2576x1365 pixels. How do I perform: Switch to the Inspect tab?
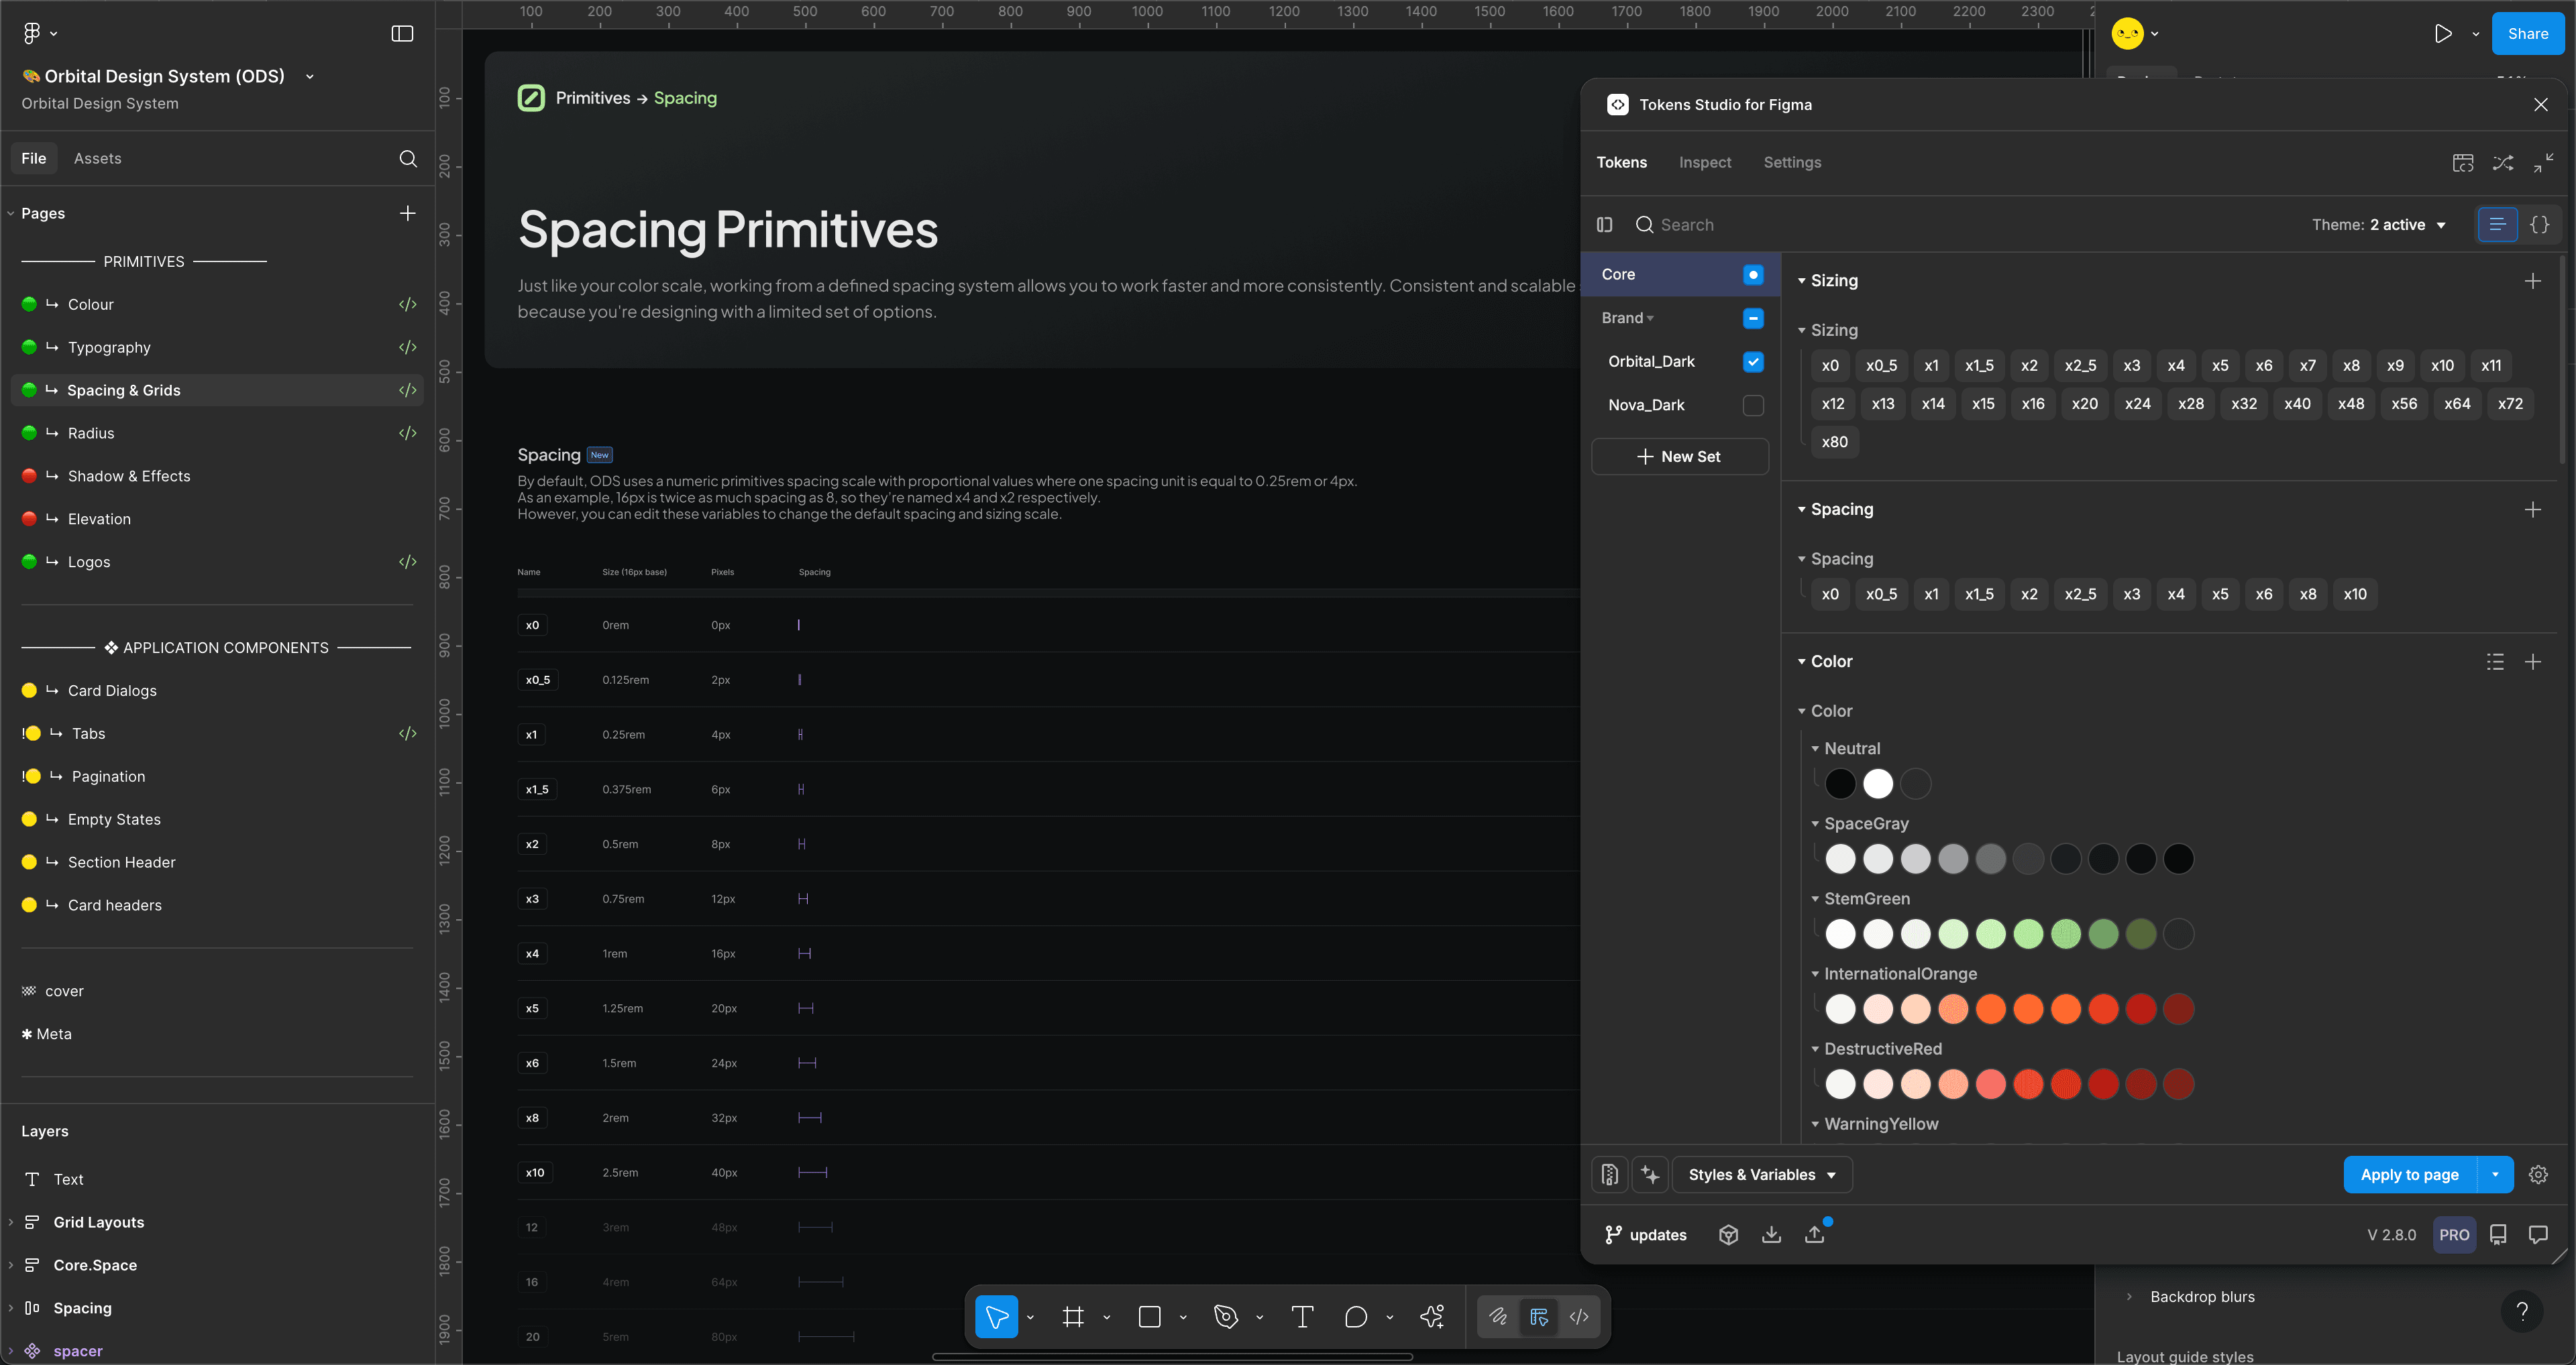(x=1704, y=163)
